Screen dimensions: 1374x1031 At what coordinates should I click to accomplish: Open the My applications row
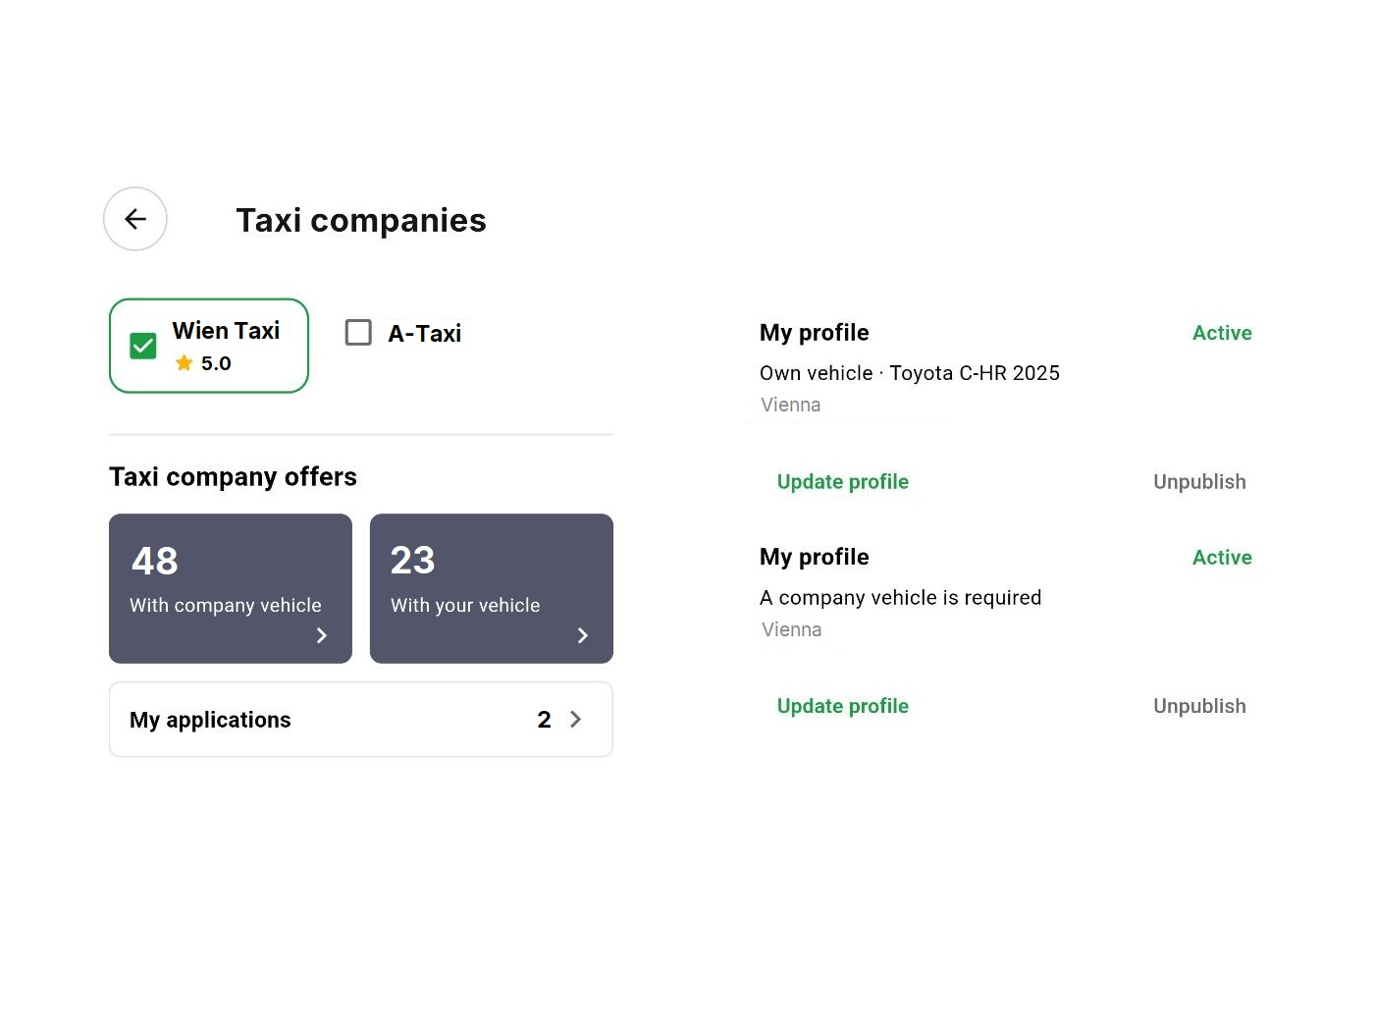click(361, 720)
